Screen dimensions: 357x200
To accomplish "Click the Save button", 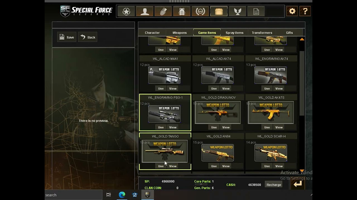I will pos(67,37).
